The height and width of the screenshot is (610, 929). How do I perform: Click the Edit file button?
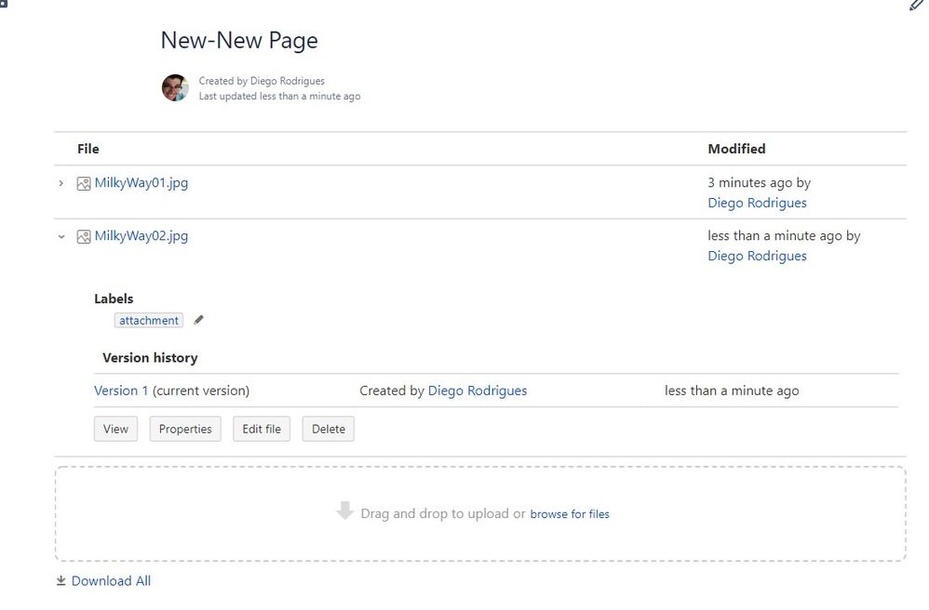[262, 429]
